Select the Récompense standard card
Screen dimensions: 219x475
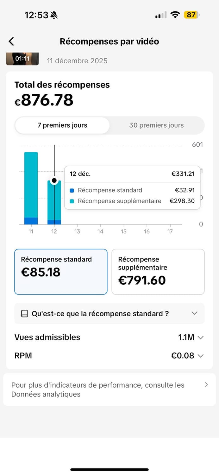(61, 272)
